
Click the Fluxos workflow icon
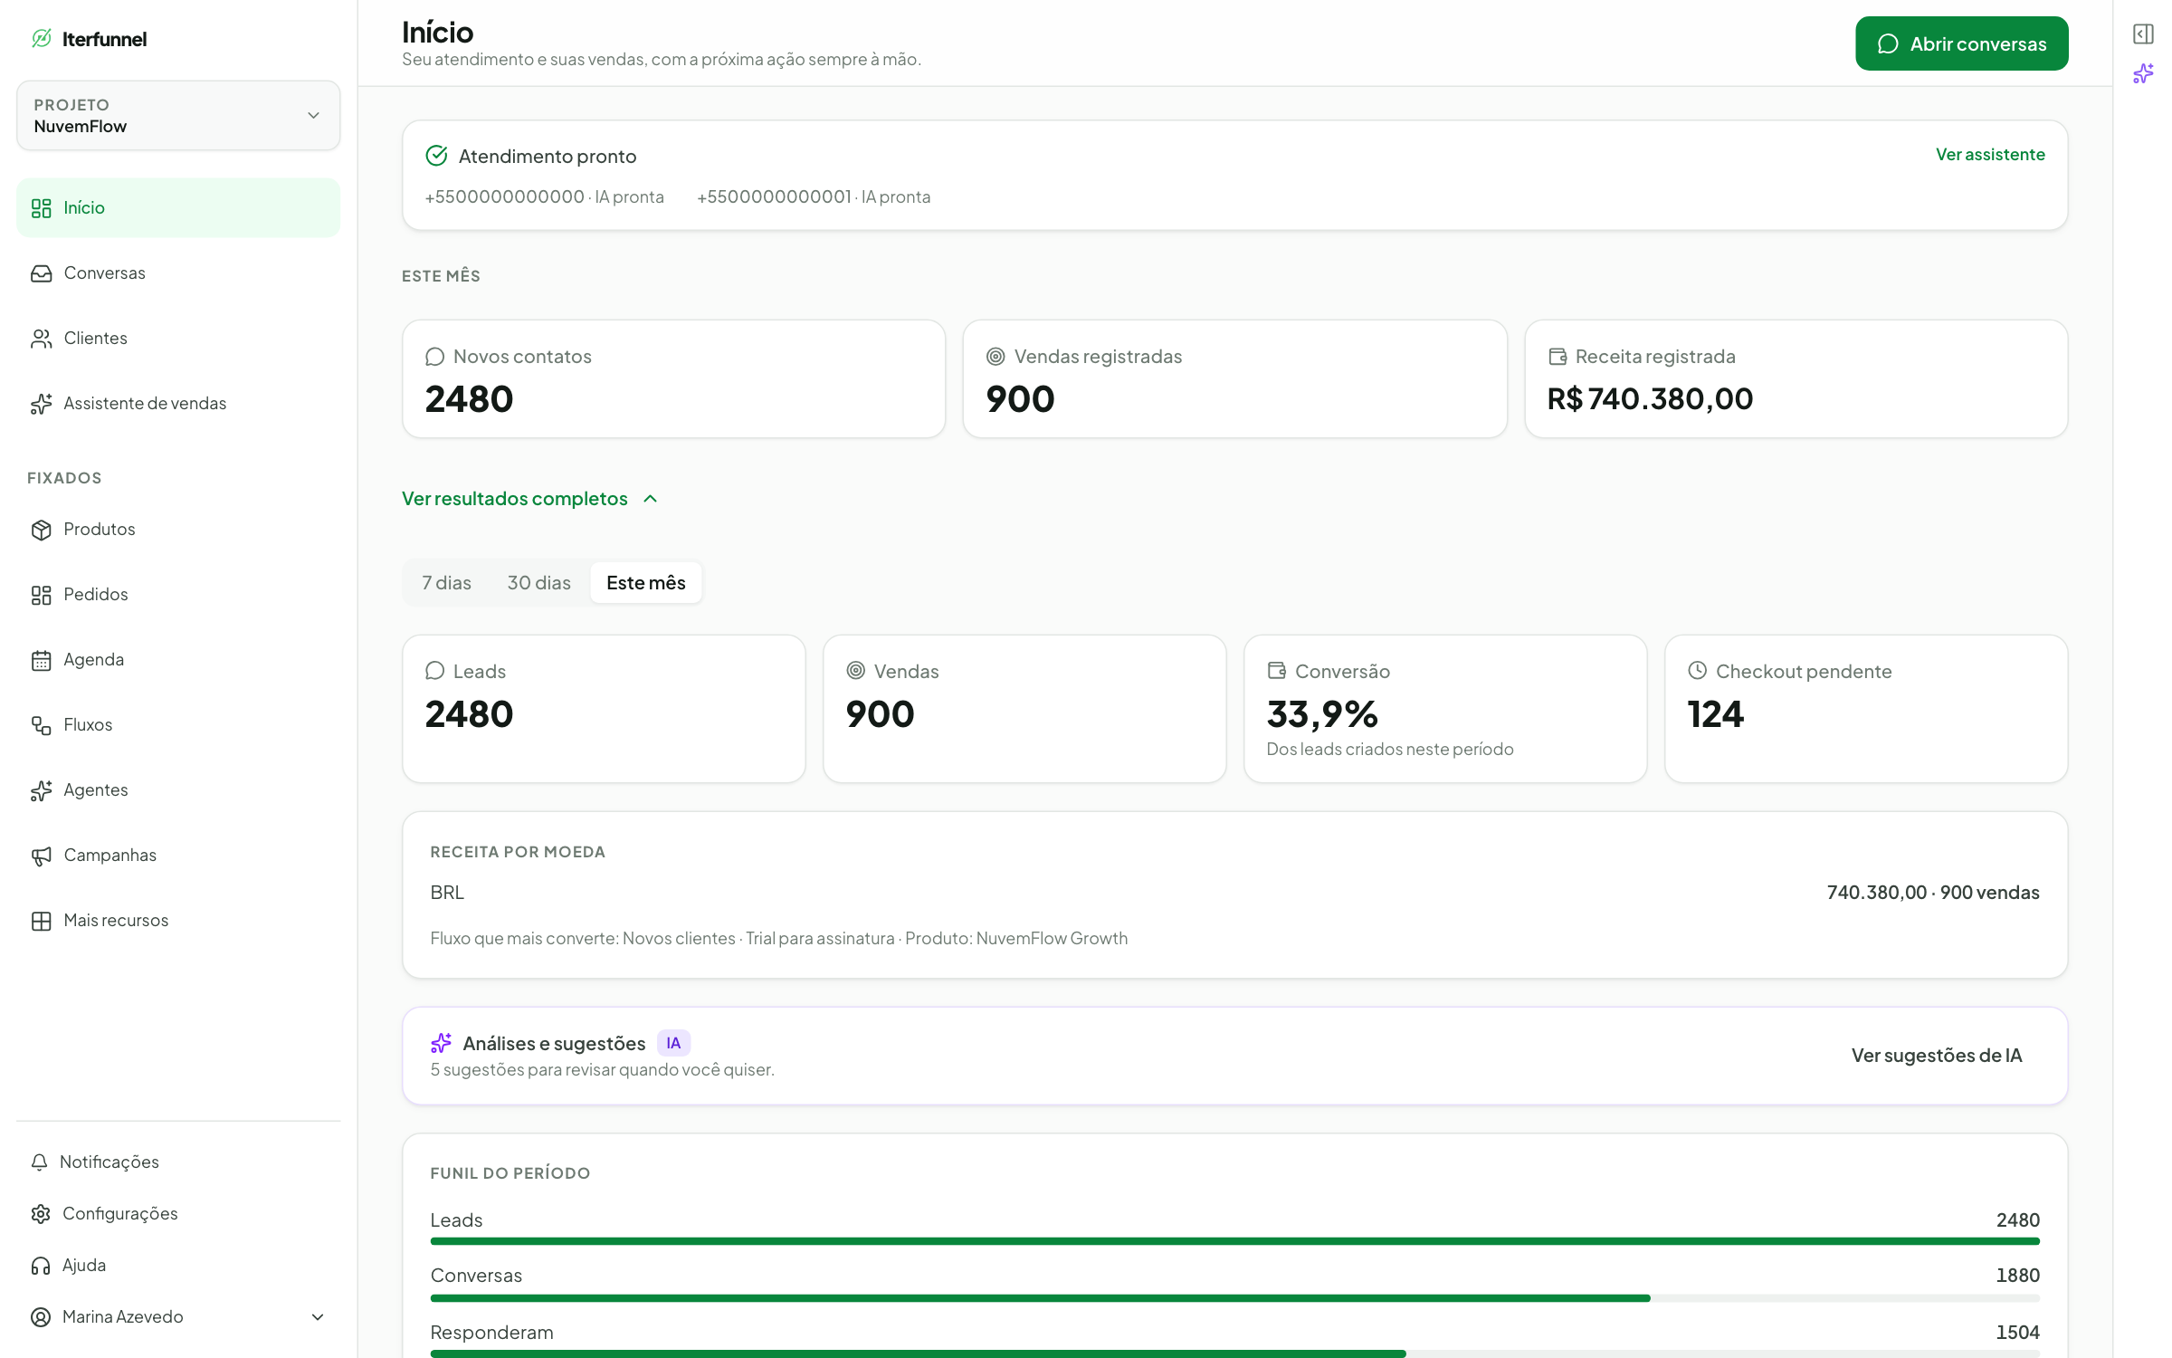tap(41, 725)
